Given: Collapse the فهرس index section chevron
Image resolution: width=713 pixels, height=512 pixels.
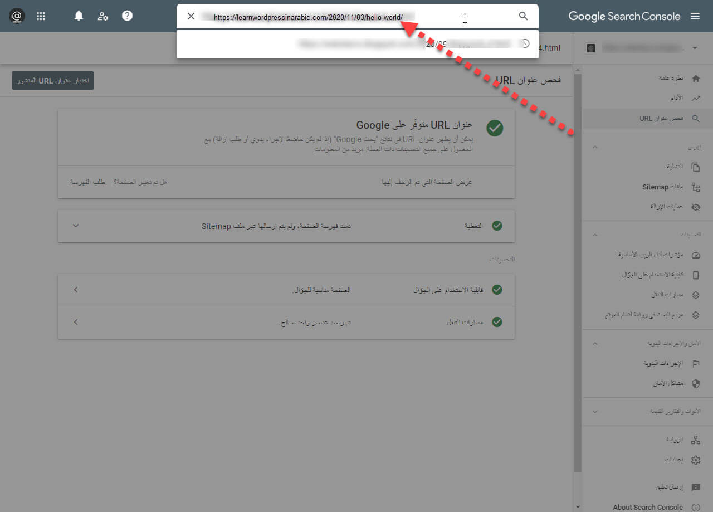Looking at the screenshot, I should click(595, 147).
